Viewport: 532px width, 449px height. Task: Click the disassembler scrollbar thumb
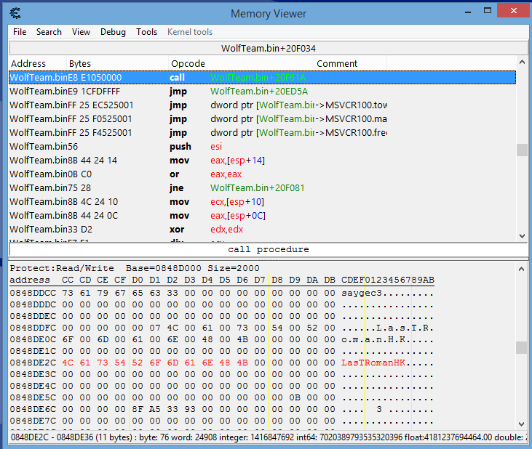point(522,150)
